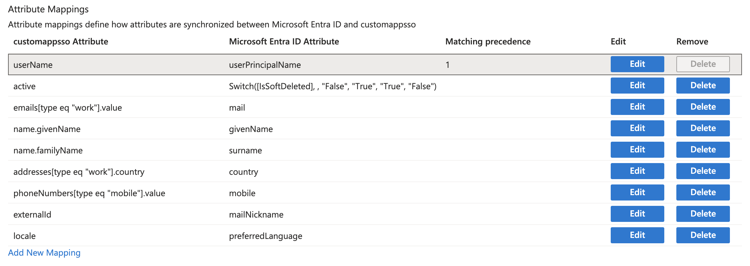Delete the mobile attribute mapping
Viewport: 750px width, 266px height.
point(703,192)
